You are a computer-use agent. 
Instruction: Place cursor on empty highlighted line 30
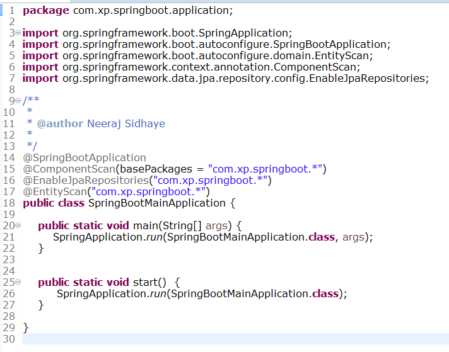tap(236, 339)
